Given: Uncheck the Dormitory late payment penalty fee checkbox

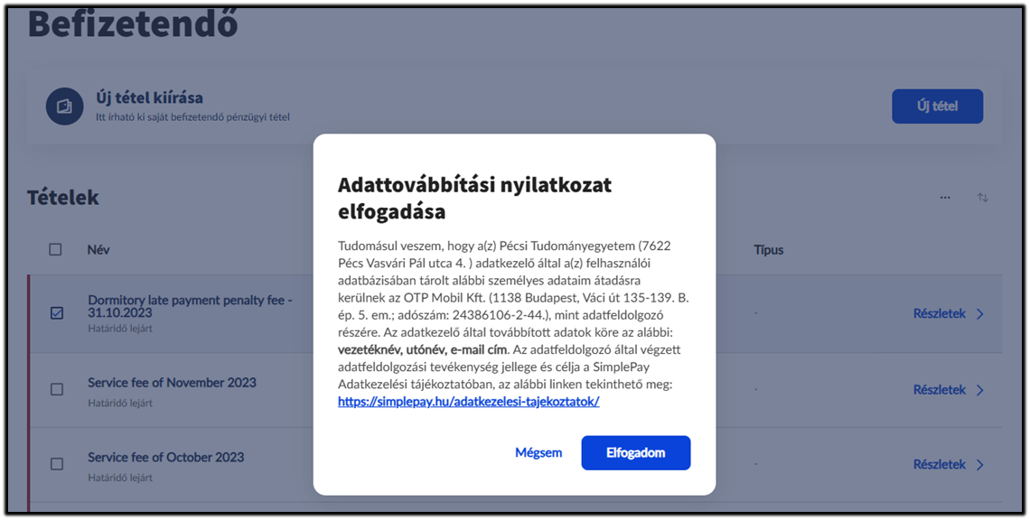Looking at the screenshot, I should coord(57,313).
